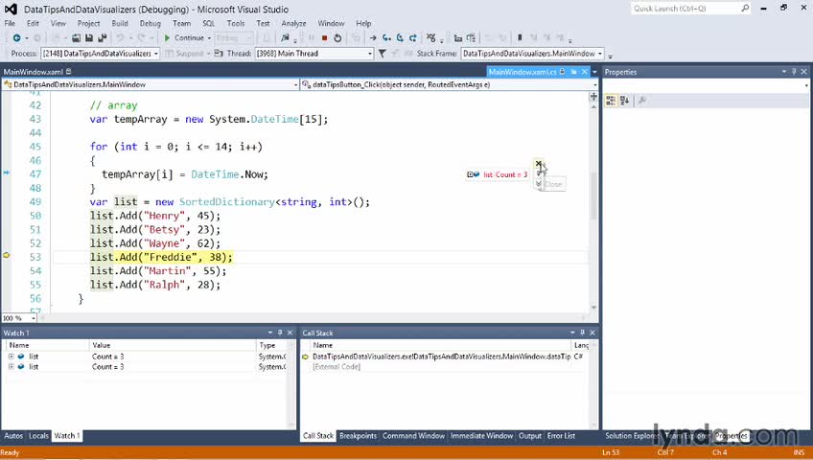Switch to the Breakpoints tab
This screenshot has height=460, width=813.
coord(358,436)
